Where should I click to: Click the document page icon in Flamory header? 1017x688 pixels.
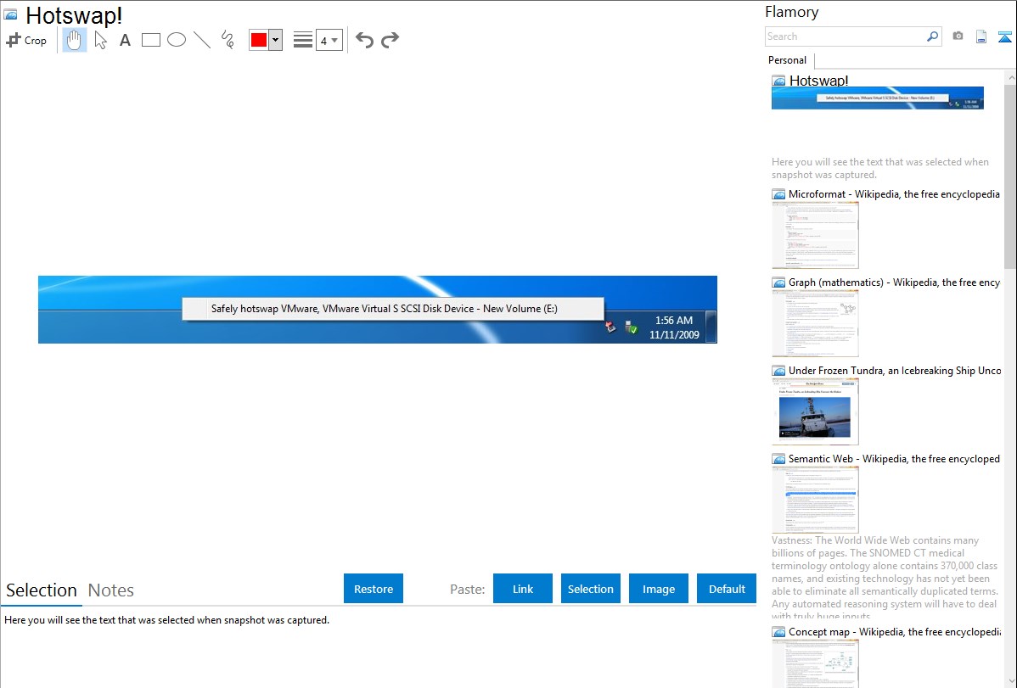981,36
